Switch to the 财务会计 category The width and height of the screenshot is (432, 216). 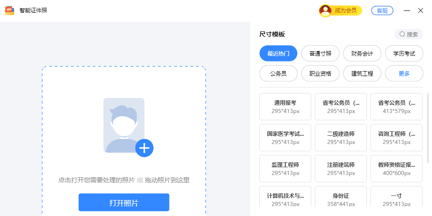coord(362,53)
